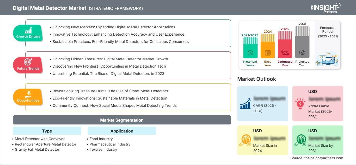Open the Type segment tab

coord(47,131)
